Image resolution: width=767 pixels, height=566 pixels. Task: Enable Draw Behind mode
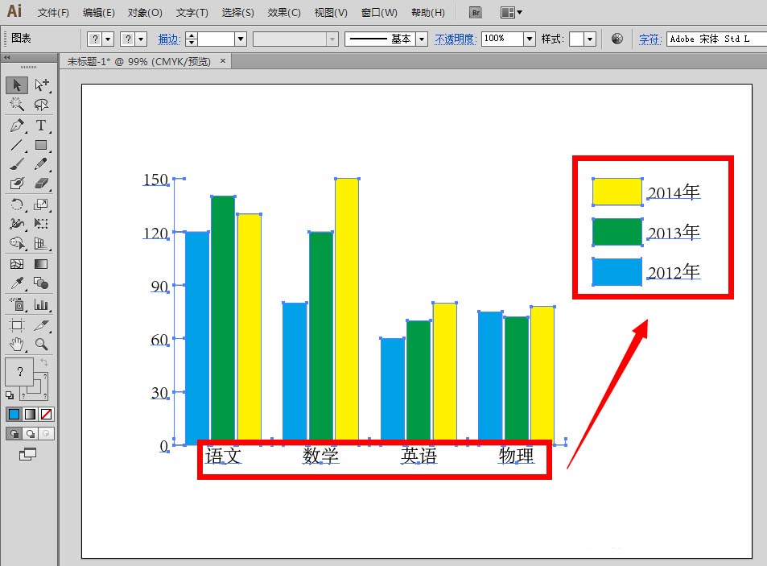[30, 433]
